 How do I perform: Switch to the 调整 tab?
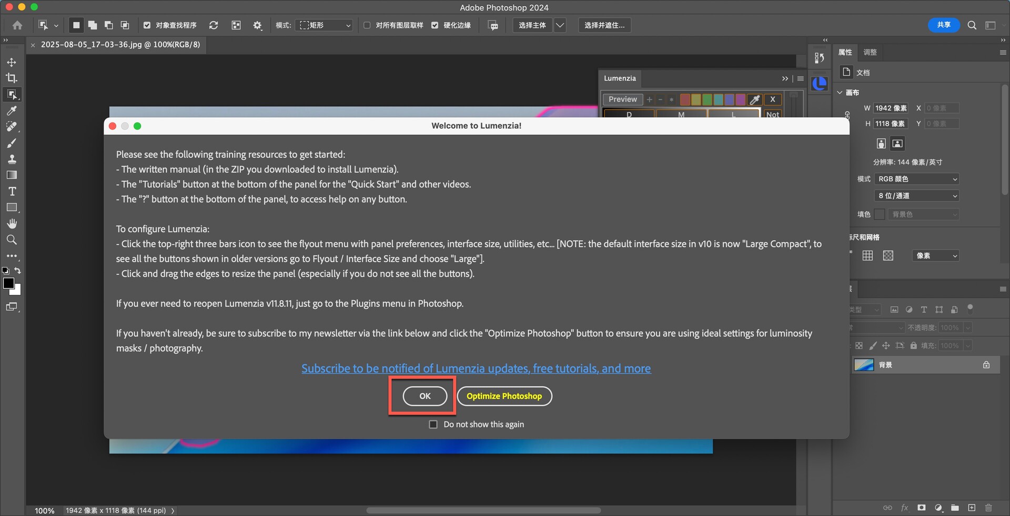[x=870, y=52]
